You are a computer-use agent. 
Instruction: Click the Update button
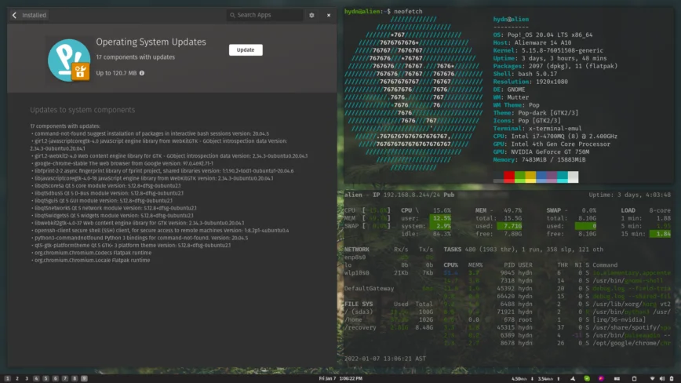coord(246,50)
